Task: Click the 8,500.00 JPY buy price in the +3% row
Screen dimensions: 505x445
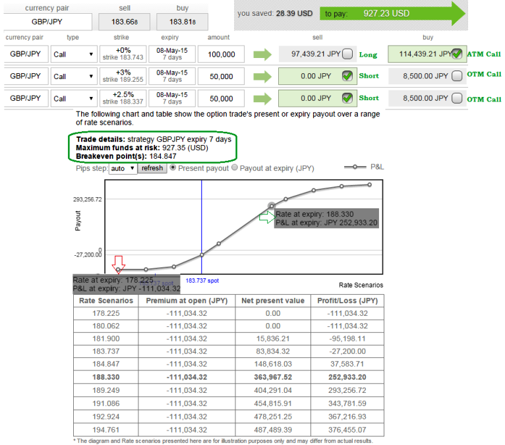Action: tap(425, 76)
